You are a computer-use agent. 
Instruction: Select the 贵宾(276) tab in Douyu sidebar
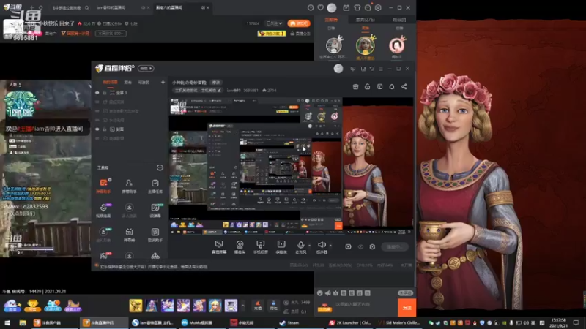[365, 20]
